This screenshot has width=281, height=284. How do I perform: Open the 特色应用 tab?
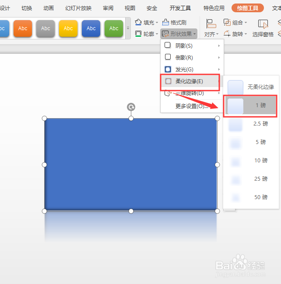pyautogui.click(x=214, y=8)
